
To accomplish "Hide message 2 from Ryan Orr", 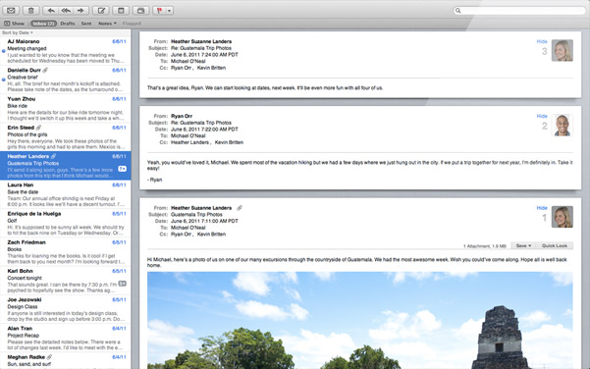I will click(x=542, y=116).
